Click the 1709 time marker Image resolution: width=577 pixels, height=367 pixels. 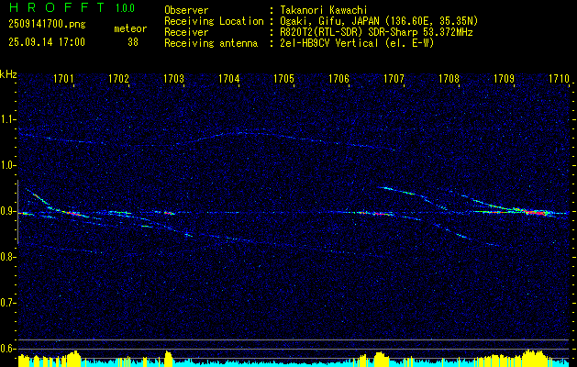(504, 78)
